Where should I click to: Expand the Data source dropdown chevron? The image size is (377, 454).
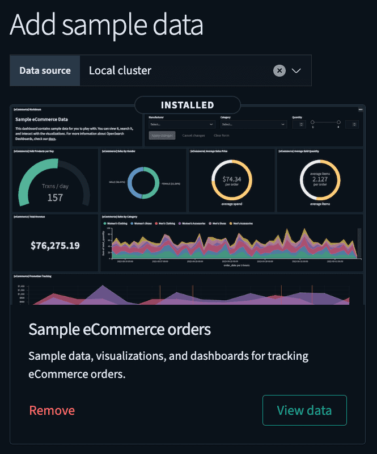click(x=296, y=70)
